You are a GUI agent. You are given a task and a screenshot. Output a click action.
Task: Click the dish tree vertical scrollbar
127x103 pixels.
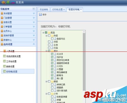tap(84, 62)
